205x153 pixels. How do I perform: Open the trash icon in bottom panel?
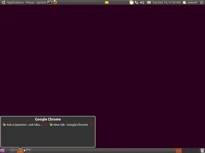pos(202,150)
